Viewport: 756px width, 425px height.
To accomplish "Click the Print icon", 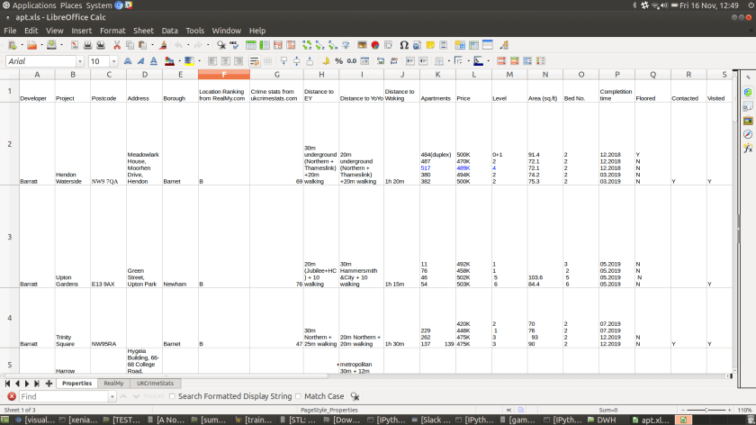I will [88, 45].
